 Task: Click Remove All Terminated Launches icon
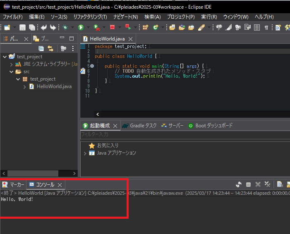pyautogui.click(x=267, y=184)
